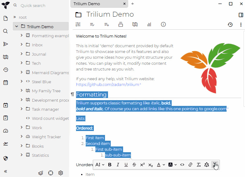Click the collapse note tree layers icon
245x177 pixels.
coord(41,173)
